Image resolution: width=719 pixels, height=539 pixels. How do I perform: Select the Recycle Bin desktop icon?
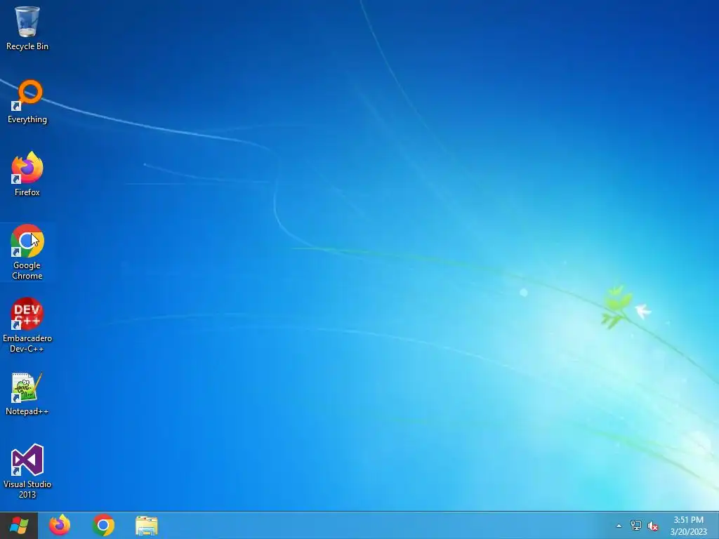tap(27, 27)
